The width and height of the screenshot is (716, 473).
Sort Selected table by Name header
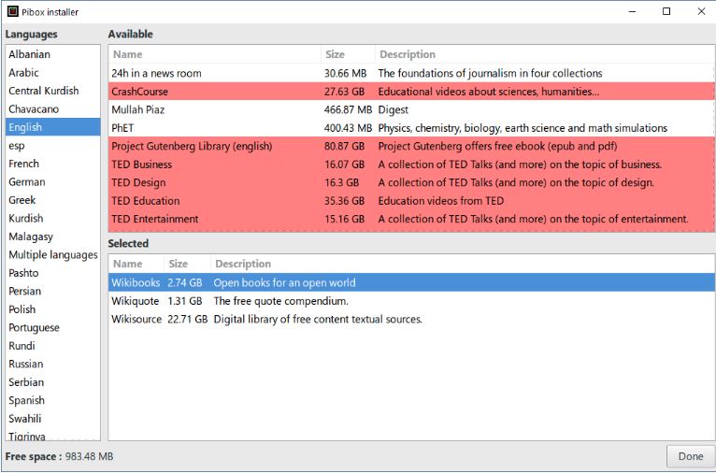pyautogui.click(x=136, y=264)
